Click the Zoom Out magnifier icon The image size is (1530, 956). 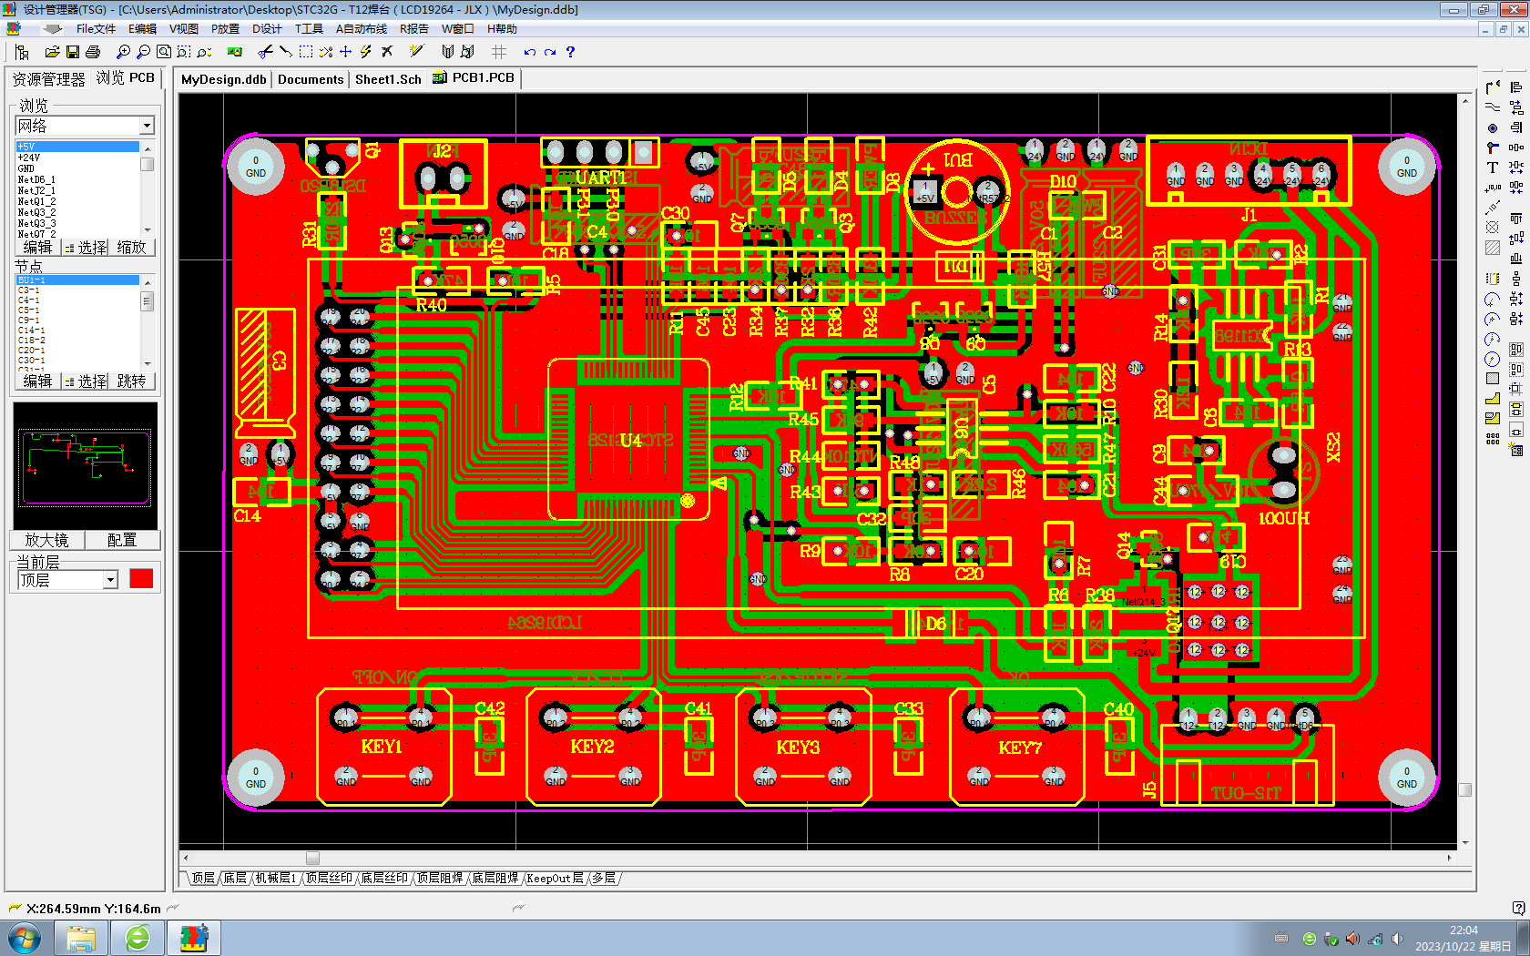[x=143, y=52]
